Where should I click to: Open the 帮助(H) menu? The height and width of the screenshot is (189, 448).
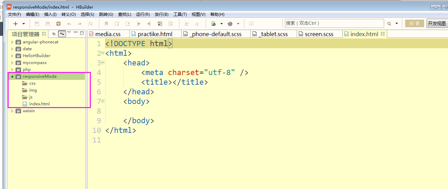click(x=217, y=14)
